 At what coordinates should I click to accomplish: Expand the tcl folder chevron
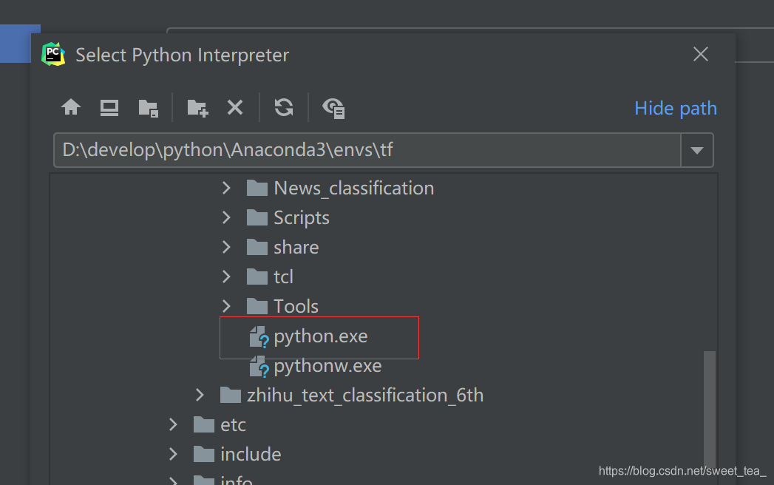point(226,277)
